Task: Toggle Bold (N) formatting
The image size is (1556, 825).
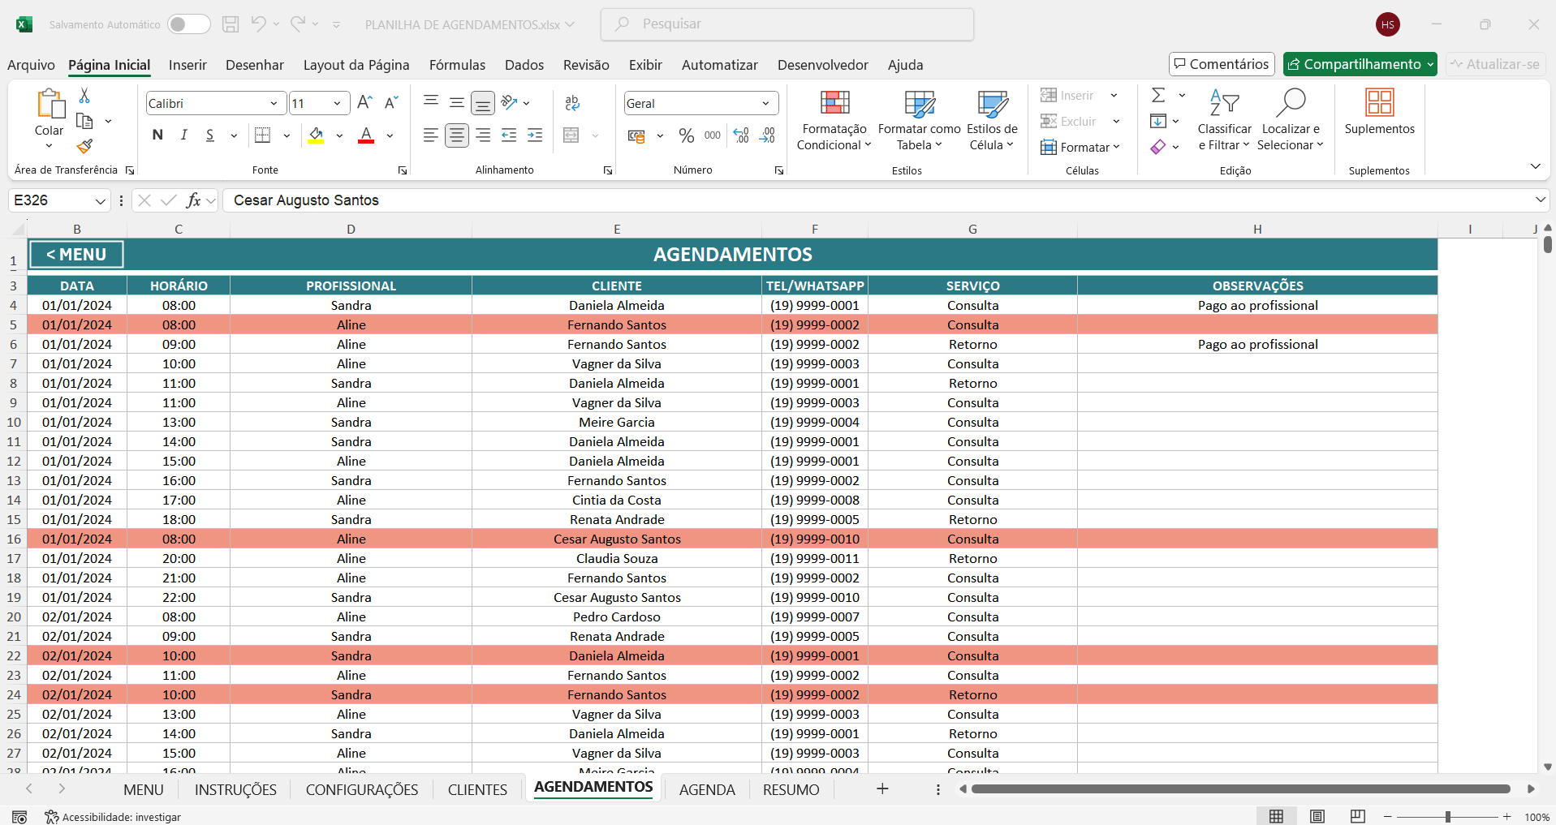Action: 157,135
